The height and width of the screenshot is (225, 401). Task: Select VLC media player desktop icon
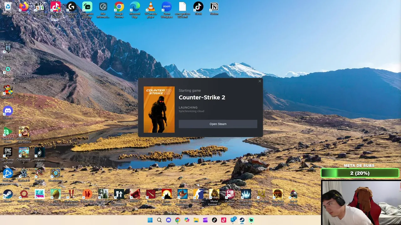coord(151,10)
